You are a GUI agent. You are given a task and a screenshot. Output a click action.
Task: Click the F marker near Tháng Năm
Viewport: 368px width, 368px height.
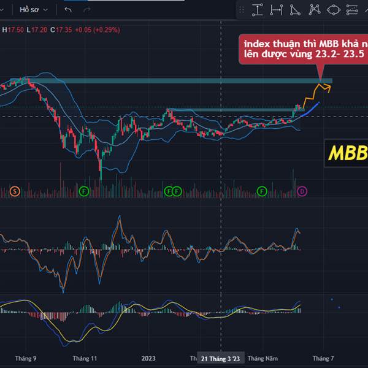pyautogui.click(x=262, y=191)
